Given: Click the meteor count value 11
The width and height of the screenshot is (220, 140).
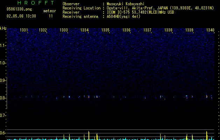Looking at the screenshot, I should 51,16.
